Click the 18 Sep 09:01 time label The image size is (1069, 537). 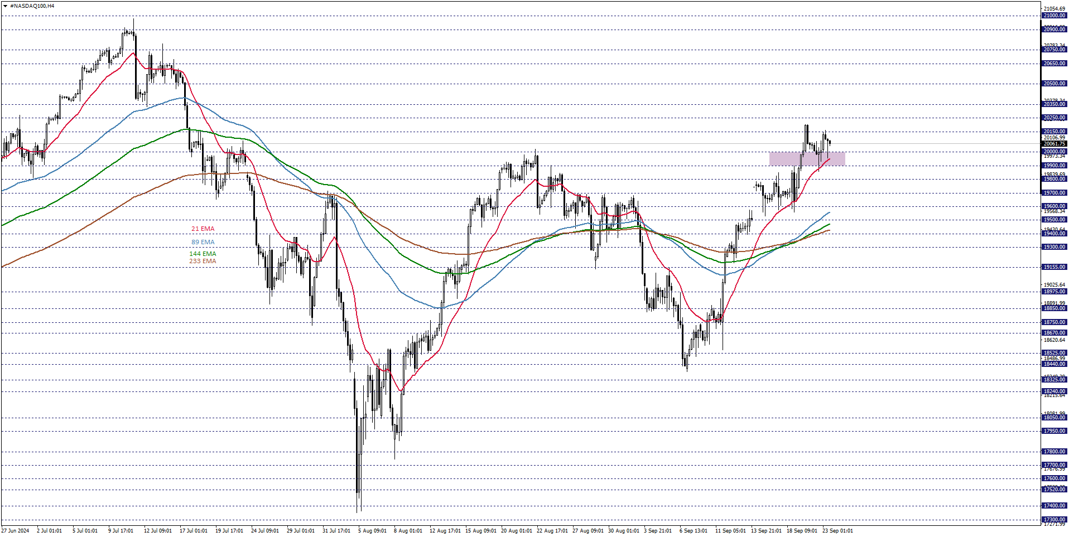[x=802, y=530]
